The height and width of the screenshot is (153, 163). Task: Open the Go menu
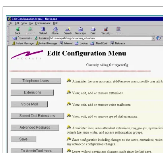(x=31, y=23)
